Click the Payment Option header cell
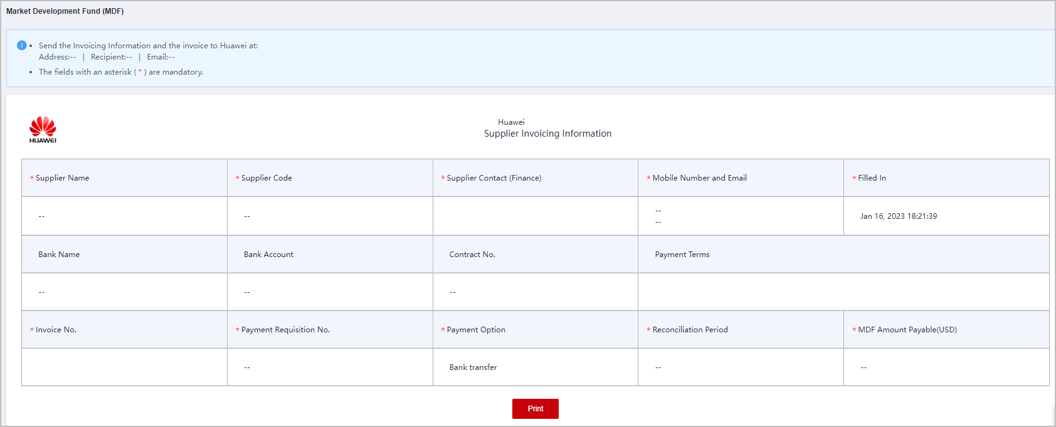 click(x=476, y=330)
